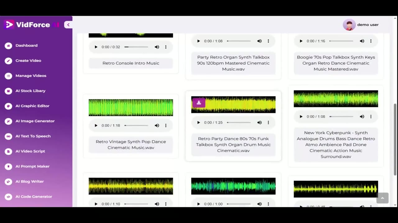Click the 1:00 track's green-blue waveform

pos(233,186)
